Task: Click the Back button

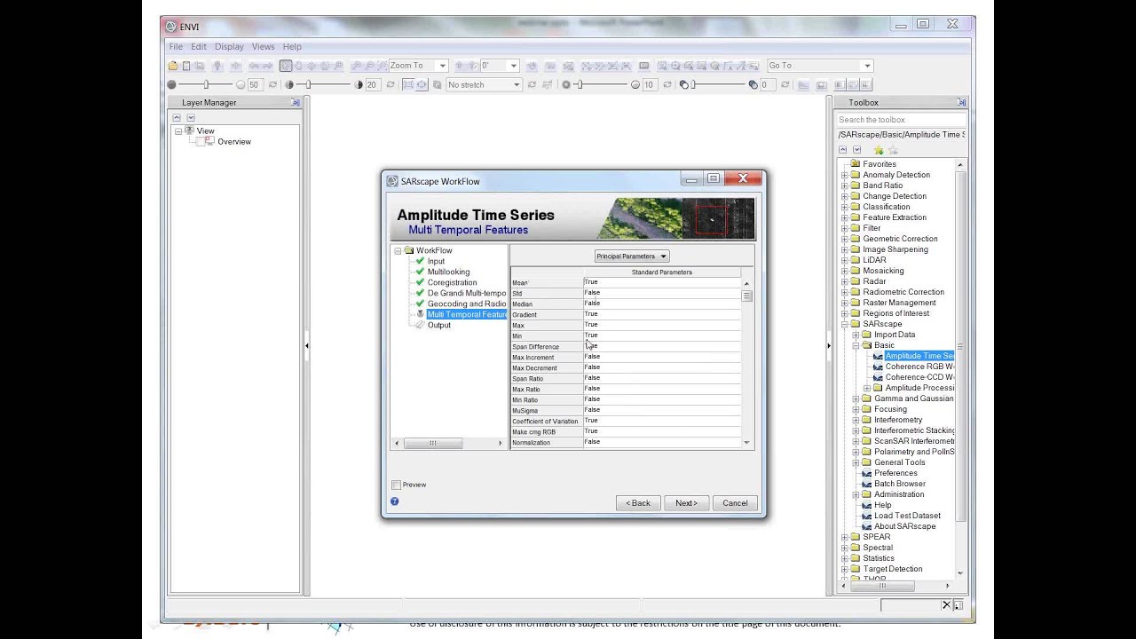Action: 638,503
